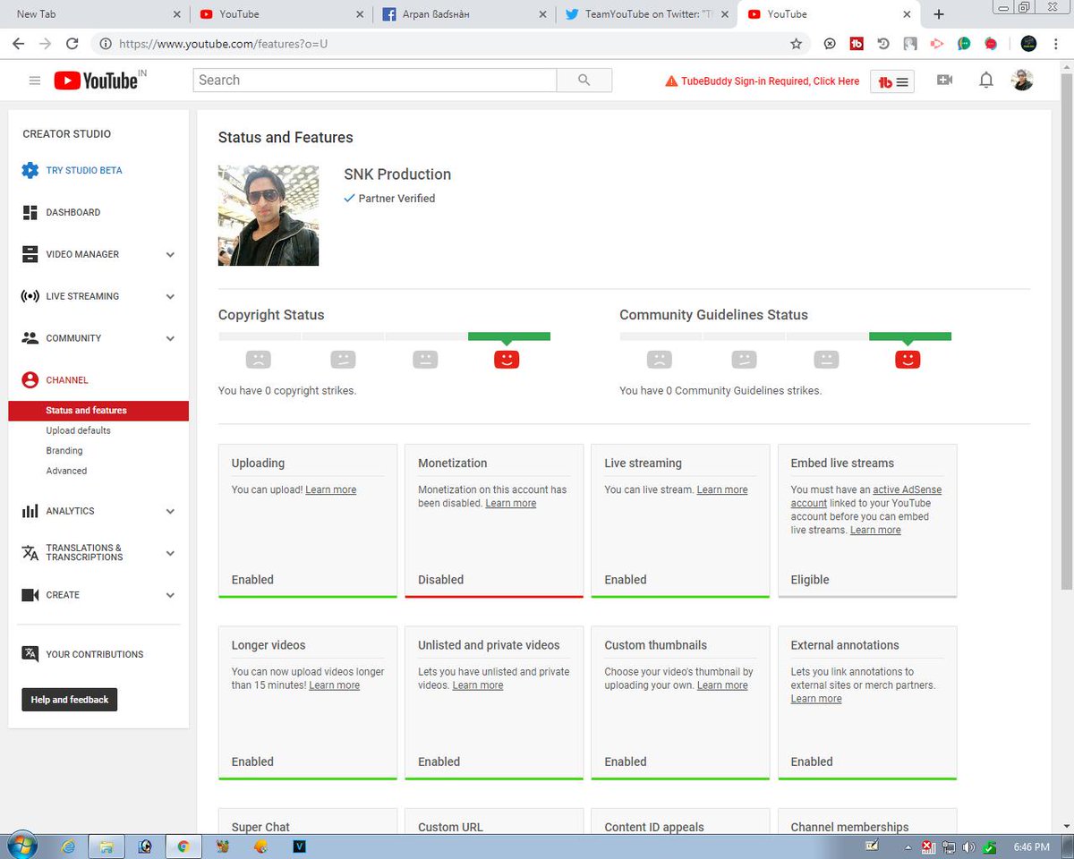Click Learn more in Longer videos card
The width and height of the screenshot is (1074, 859).
pos(335,685)
